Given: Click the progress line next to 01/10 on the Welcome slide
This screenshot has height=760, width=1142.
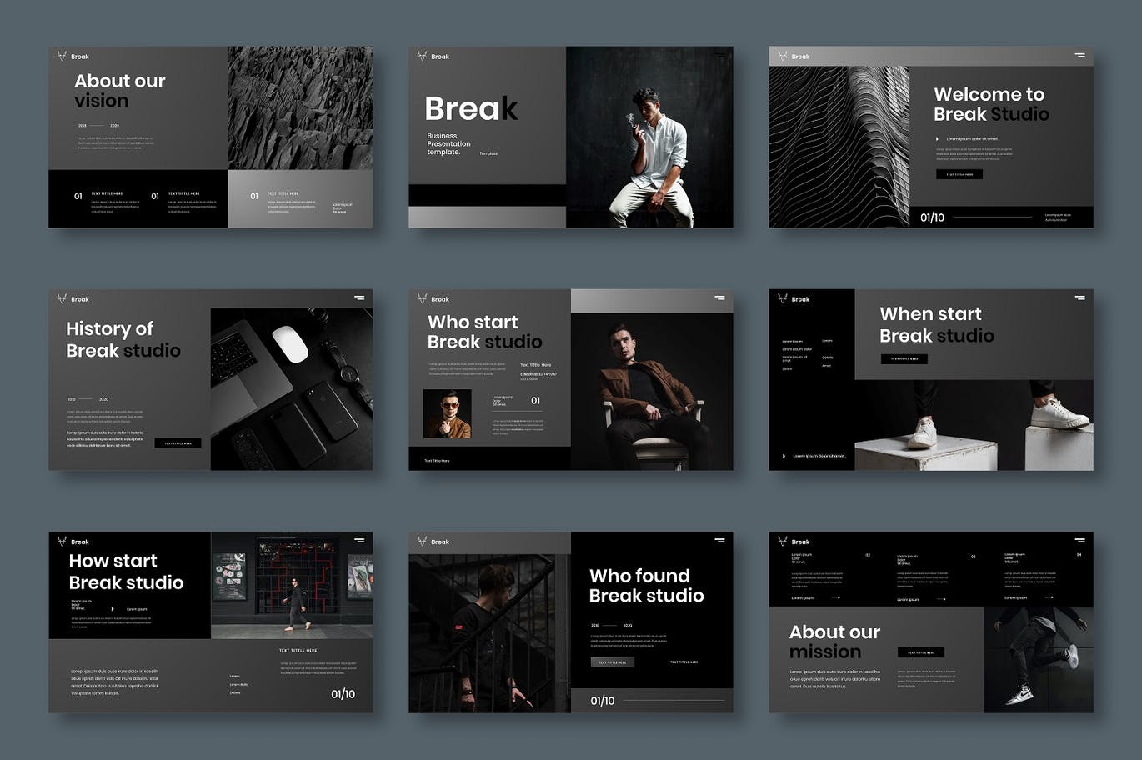Looking at the screenshot, I should [x=994, y=217].
